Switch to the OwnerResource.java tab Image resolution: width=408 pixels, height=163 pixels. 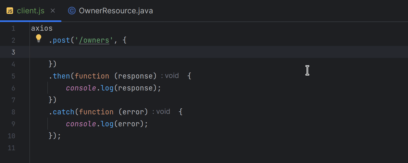[x=116, y=11]
